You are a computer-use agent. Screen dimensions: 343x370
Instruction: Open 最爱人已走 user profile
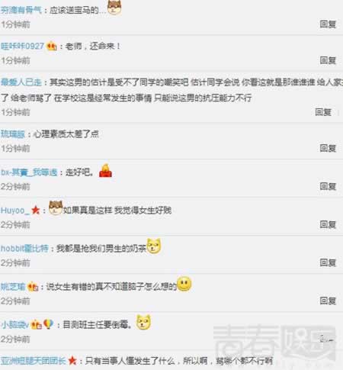pos(21,82)
